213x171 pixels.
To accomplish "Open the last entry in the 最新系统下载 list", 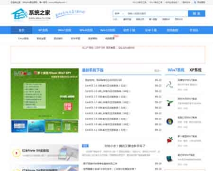I will [x=106, y=130].
